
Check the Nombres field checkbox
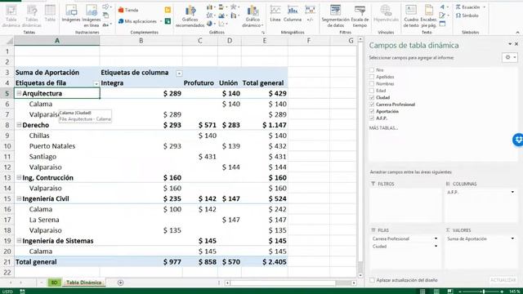click(x=372, y=84)
